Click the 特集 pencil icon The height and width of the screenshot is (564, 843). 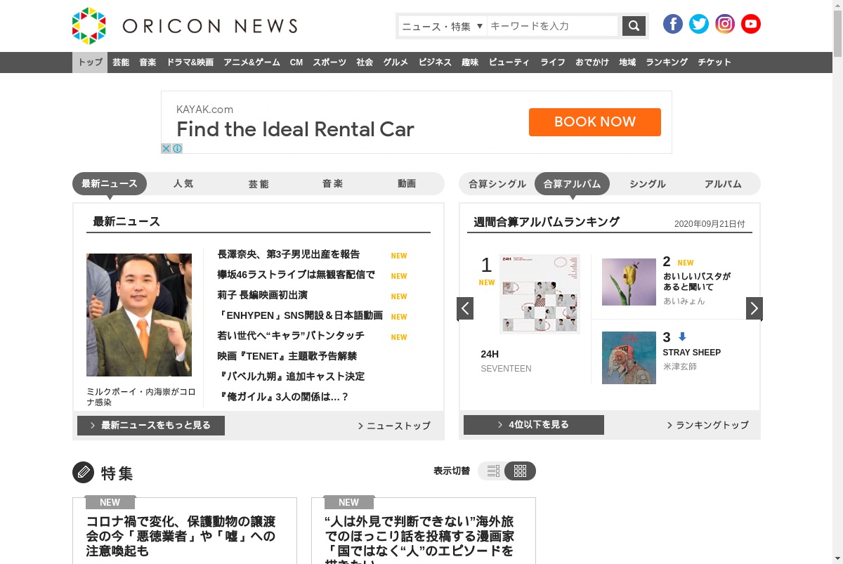[83, 472]
